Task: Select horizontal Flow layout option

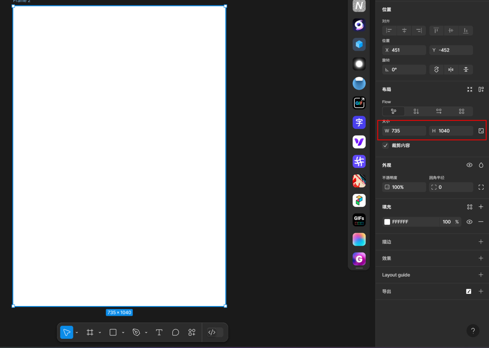Action: (439, 111)
